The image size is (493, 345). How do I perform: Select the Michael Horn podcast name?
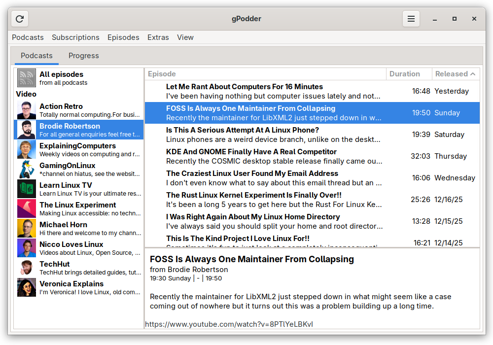(63, 225)
